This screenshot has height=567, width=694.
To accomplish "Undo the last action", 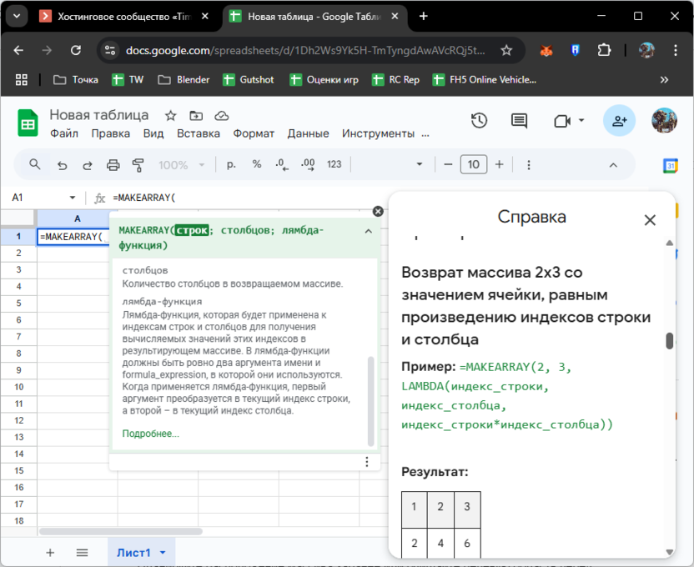I will [62, 164].
